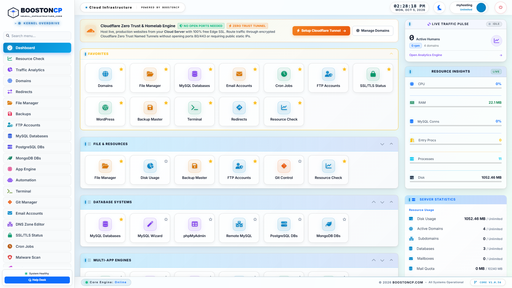Star the Disk Usage tile as favorite
512x288 pixels.
click(166, 161)
